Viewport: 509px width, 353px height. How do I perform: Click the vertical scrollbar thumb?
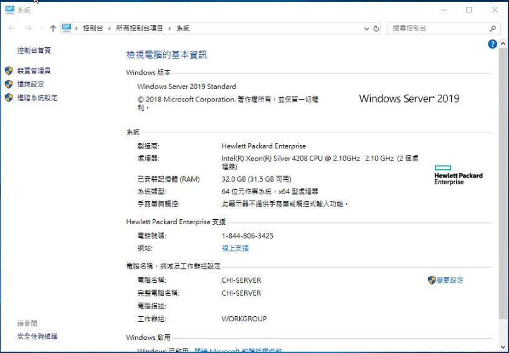503,184
